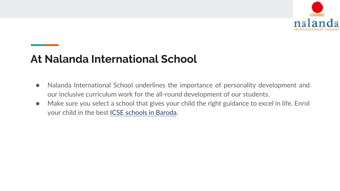Click the word 'School' in the slide heading

tap(179, 59)
